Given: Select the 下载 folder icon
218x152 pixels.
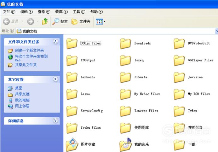Looking at the screenshot, I should [179, 145].
